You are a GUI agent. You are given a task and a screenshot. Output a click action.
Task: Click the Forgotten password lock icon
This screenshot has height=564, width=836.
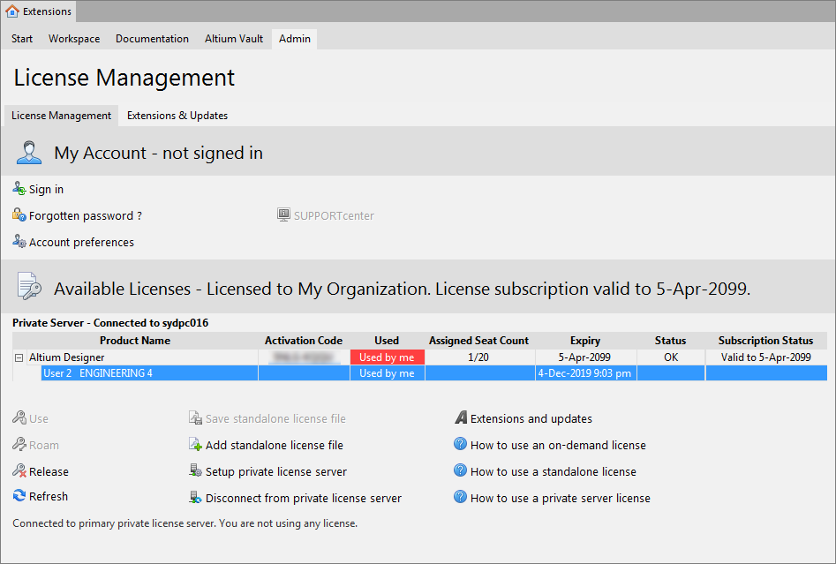(x=19, y=215)
